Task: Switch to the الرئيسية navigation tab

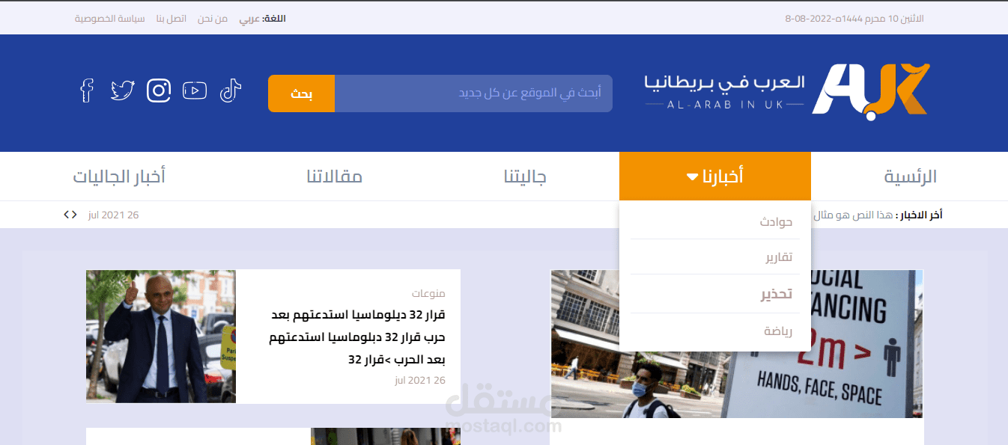Action: 909,176
